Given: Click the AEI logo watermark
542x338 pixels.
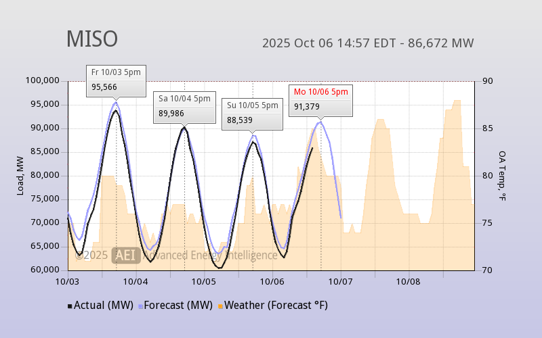Looking at the screenshot, I should (x=126, y=255).
